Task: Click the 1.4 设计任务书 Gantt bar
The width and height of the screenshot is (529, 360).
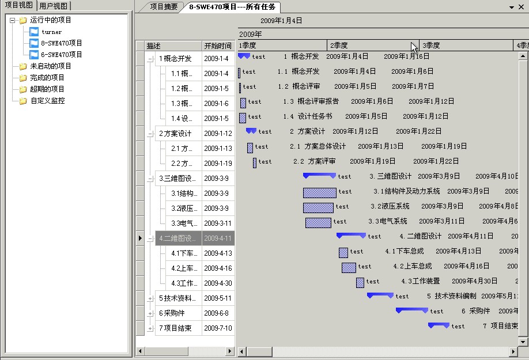Action: [243, 118]
